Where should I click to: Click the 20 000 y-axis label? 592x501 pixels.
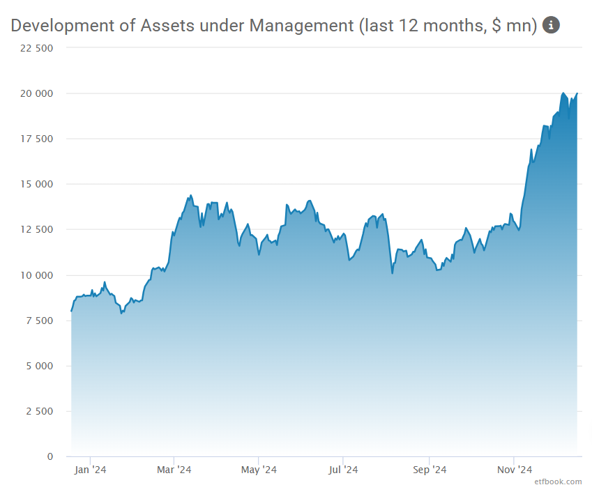tap(34, 93)
